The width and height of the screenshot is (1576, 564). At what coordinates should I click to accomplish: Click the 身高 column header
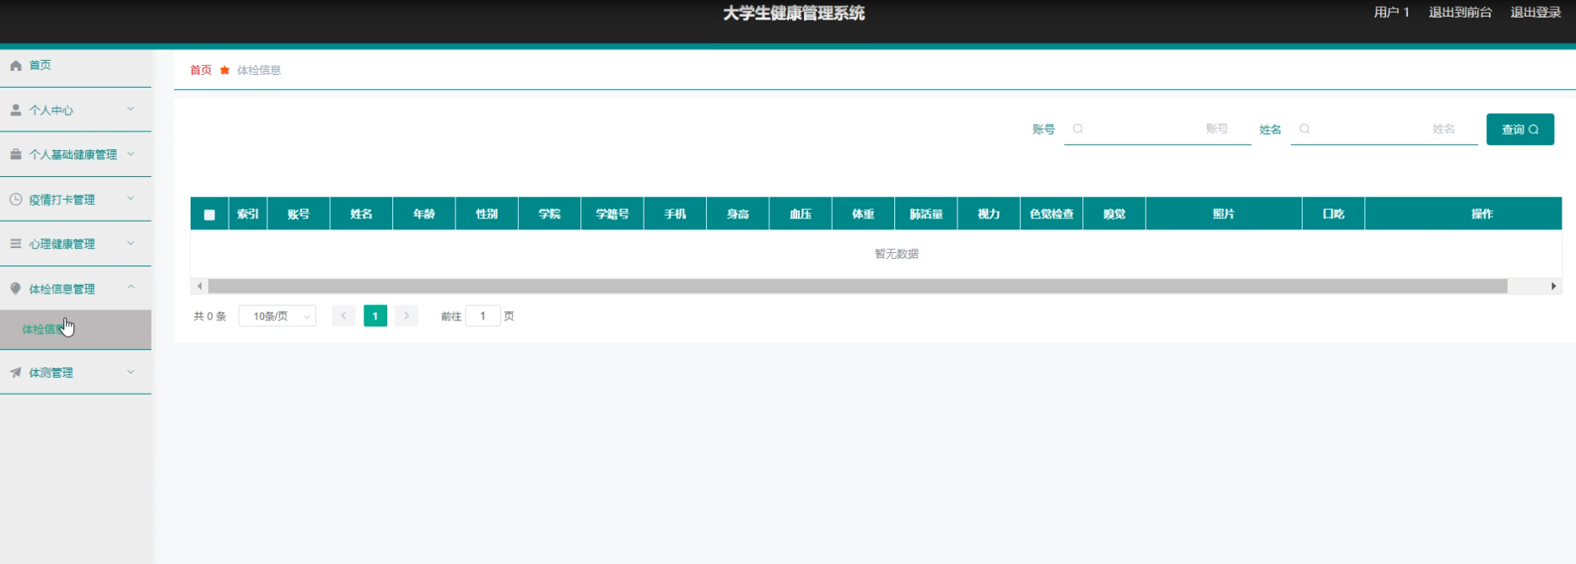pos(737,214)
